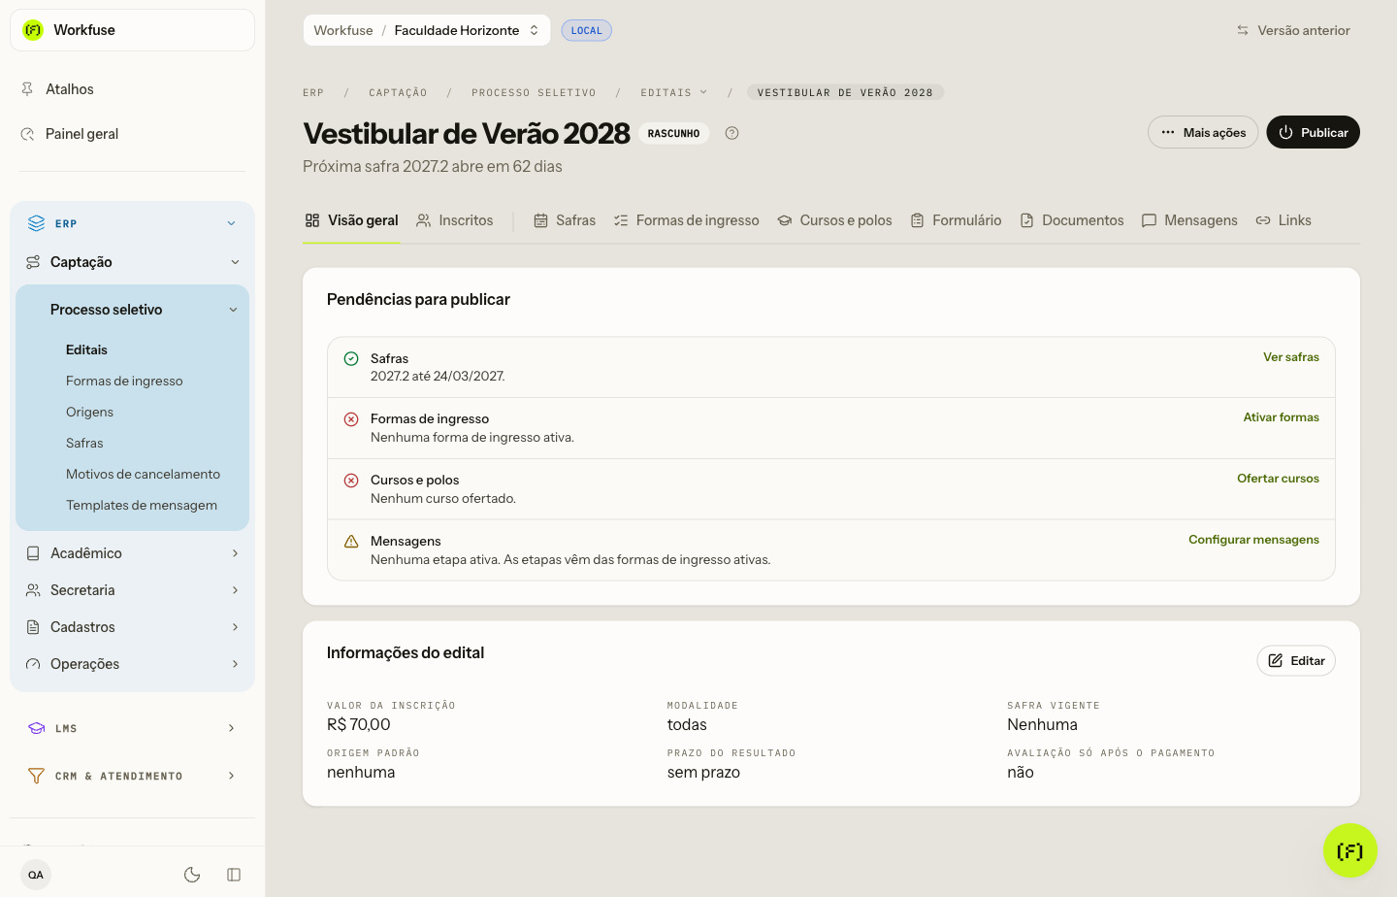Click the green check icon for Safras
This screenshot has width=1397, height=897.
click(351, 359)
